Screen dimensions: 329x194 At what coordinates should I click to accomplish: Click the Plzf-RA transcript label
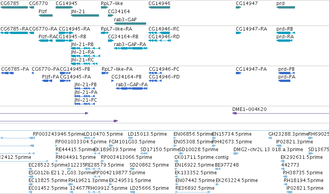pos(47,37)
